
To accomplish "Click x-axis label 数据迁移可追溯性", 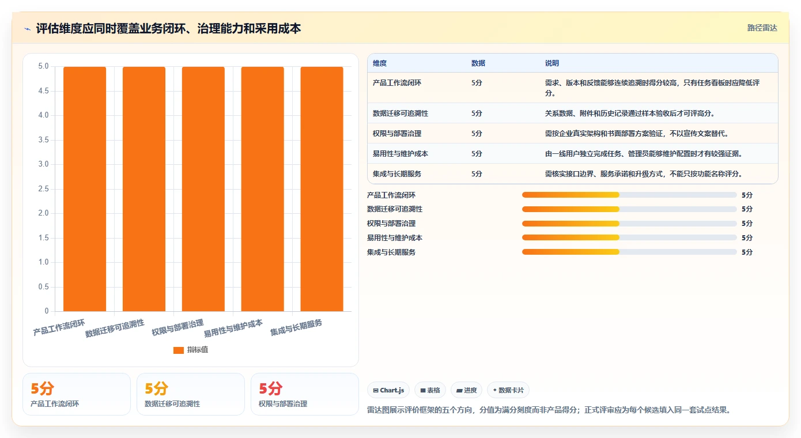I will click(x=115, y=328).
